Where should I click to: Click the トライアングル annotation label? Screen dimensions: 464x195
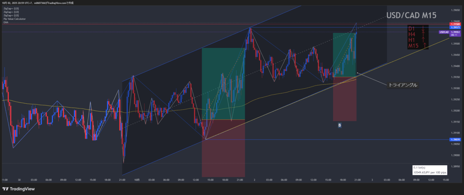coord(402,85)
